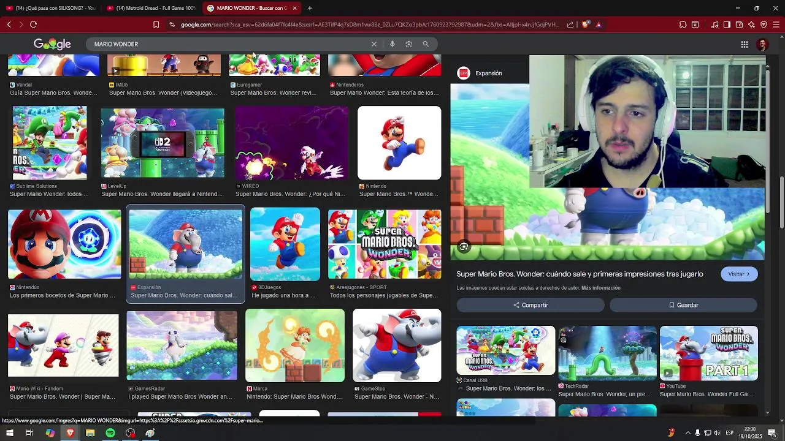Open the Nintendúo Mario sketches image result

pyautogui.click(x=64, y=244)
